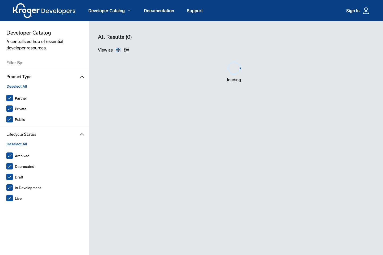Image resolution: width=383 pixels, height=255 pixels.
Task: Click Deselect All under Product Type
Action: [17, 86]
